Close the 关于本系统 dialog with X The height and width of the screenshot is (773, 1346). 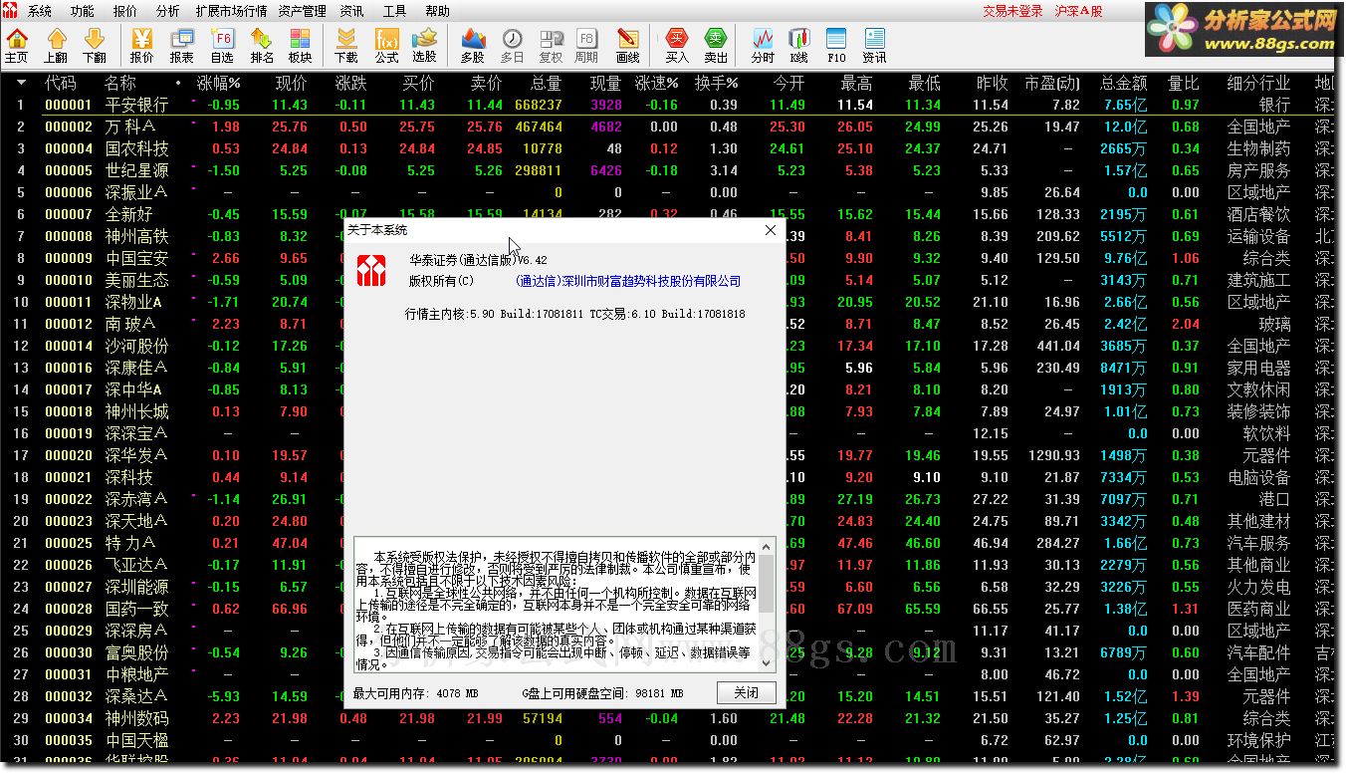pyautogui.click(x=770, y=230)
